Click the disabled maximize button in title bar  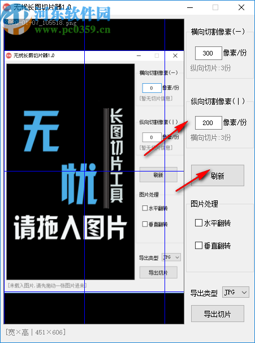pos(215,7)
